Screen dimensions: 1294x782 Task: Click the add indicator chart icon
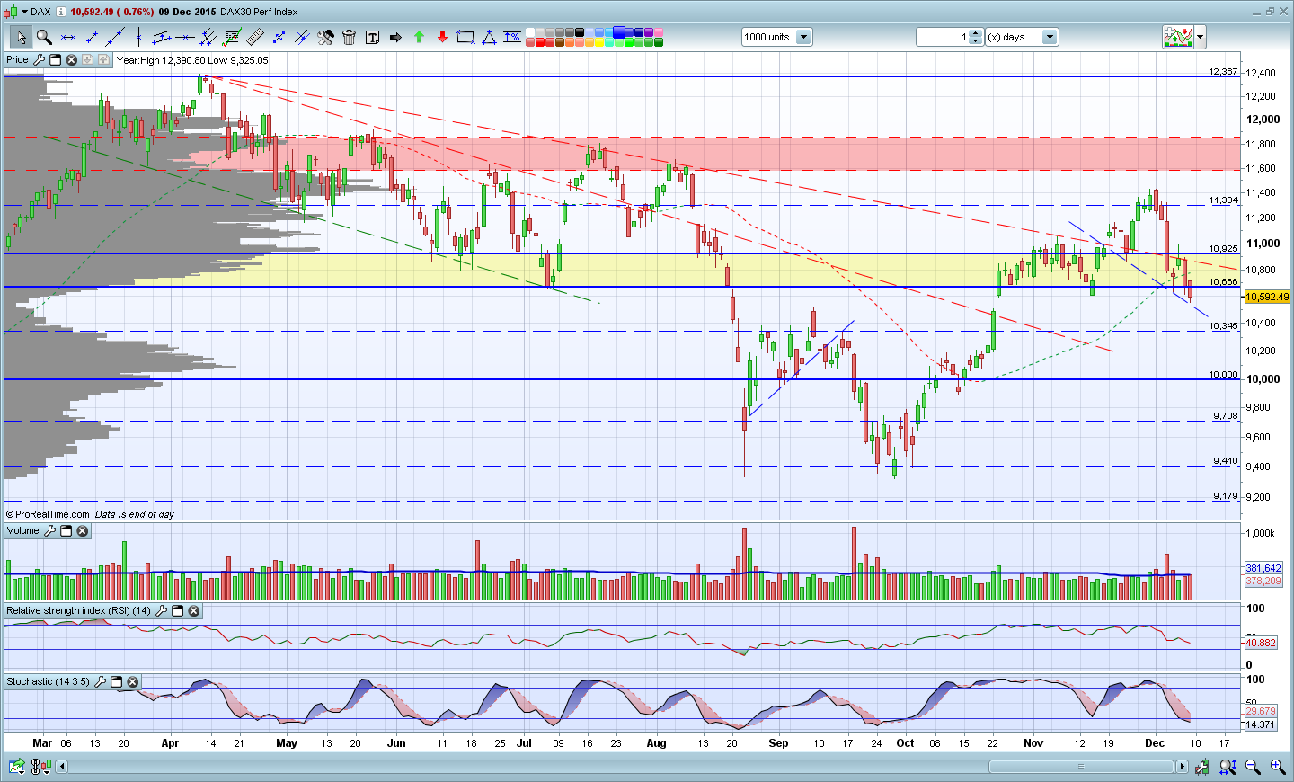[x=1178, y=37]
